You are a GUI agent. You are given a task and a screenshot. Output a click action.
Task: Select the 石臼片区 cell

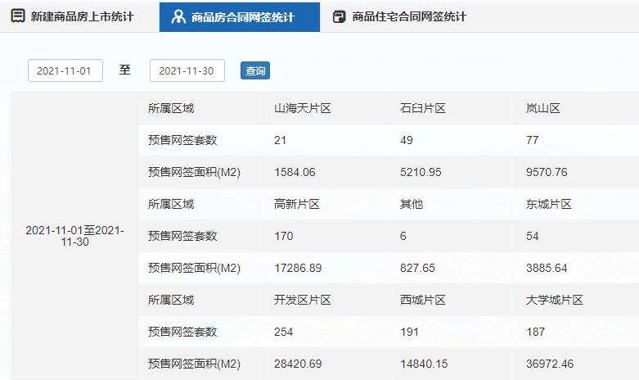(452, 108)
